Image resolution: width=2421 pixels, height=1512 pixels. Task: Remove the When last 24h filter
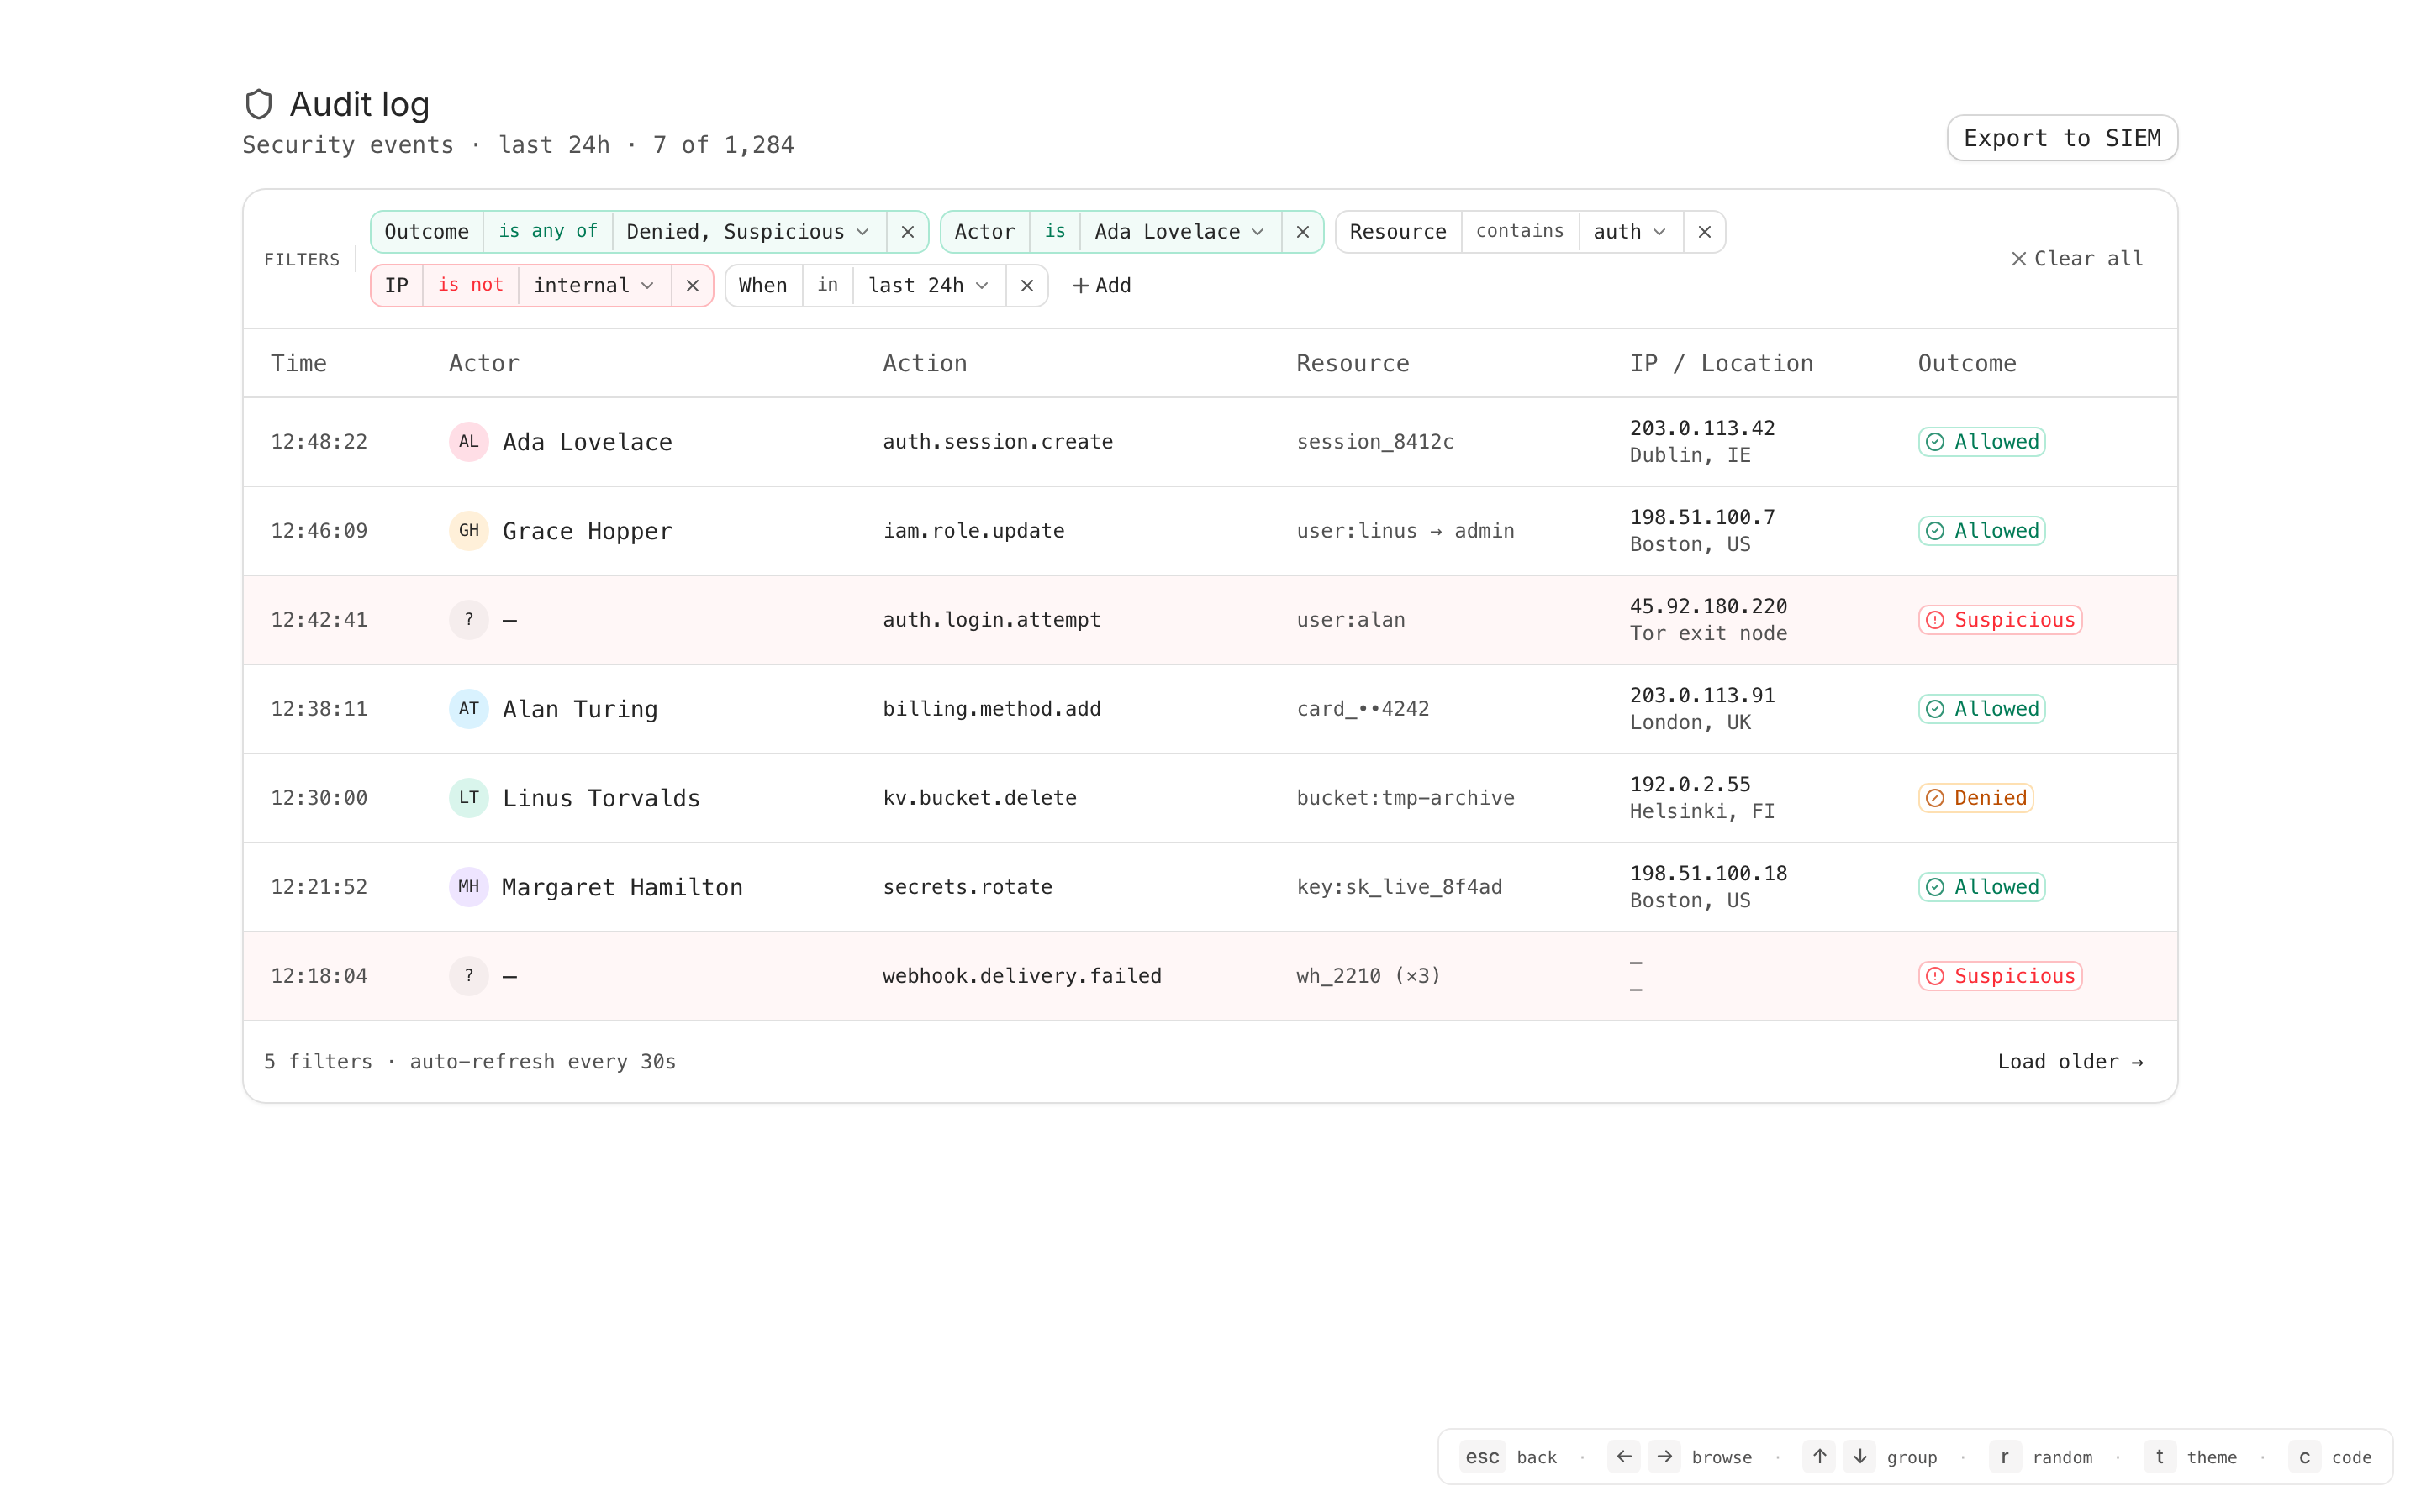(1026, 286)
